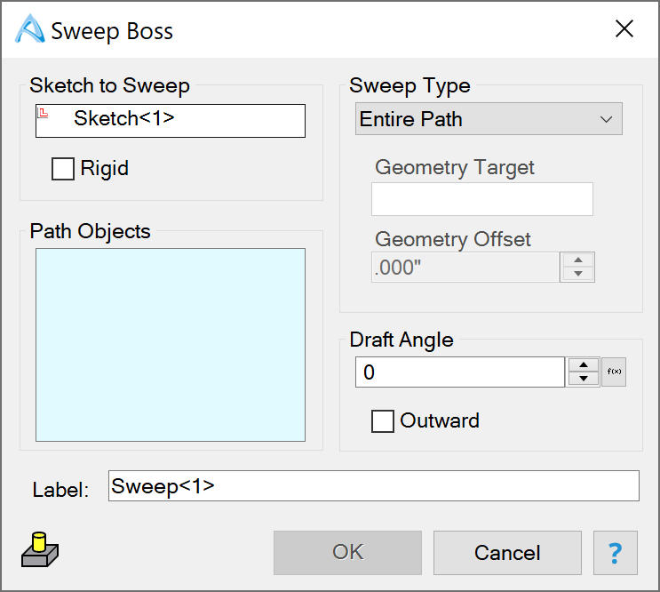This screenshot has height=592, width=660.
Task: Click the Alibre logo icon in title bar
Action: (x=29, y=28)
